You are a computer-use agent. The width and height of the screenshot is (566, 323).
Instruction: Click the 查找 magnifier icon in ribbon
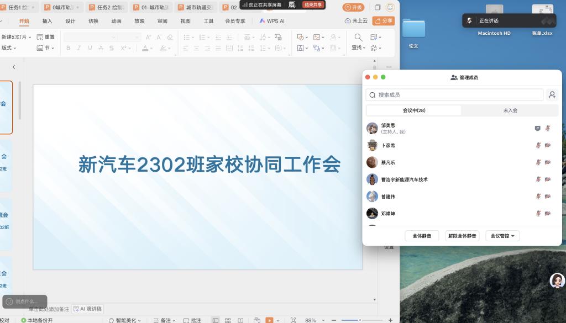pos(358,38)
